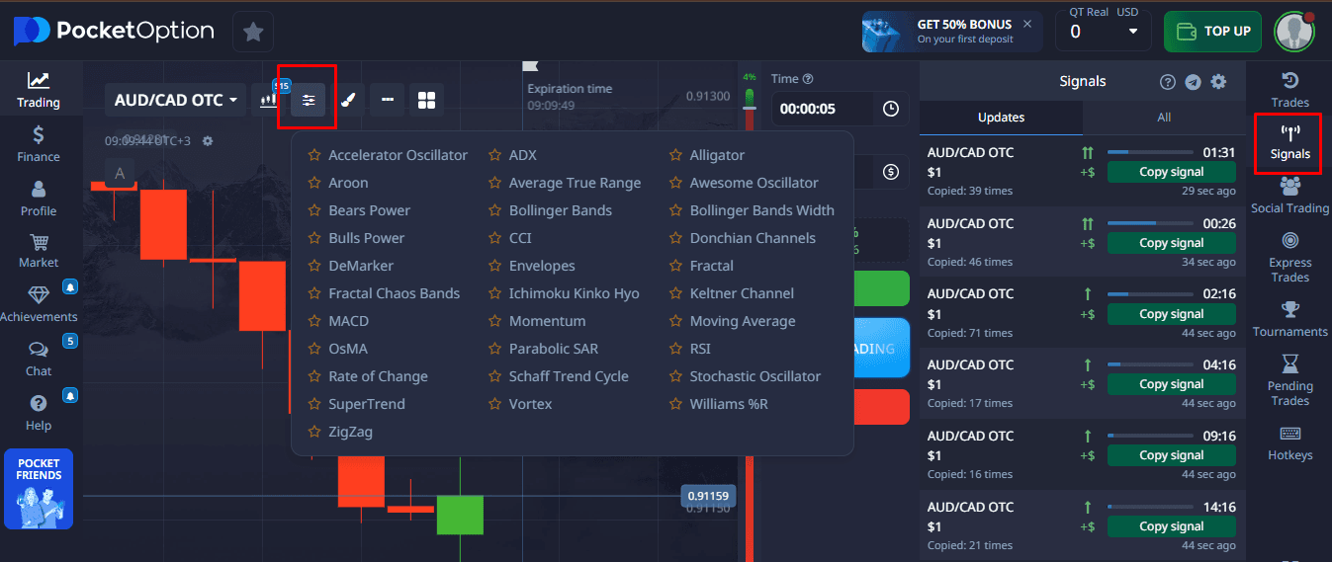Image resolution: width=1332 pixels, height=562 pixels.
Task: Expand QT Real USD account dropdown
Action: (1104, 32)
